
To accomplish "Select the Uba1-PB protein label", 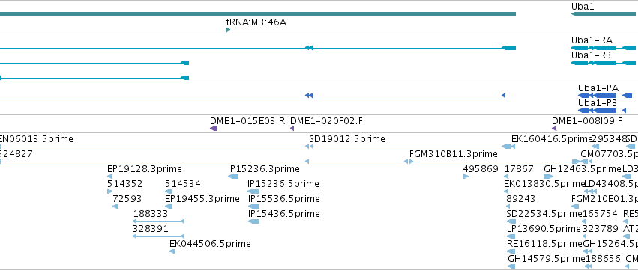I will pyautogui.click(x=598, y=103).
